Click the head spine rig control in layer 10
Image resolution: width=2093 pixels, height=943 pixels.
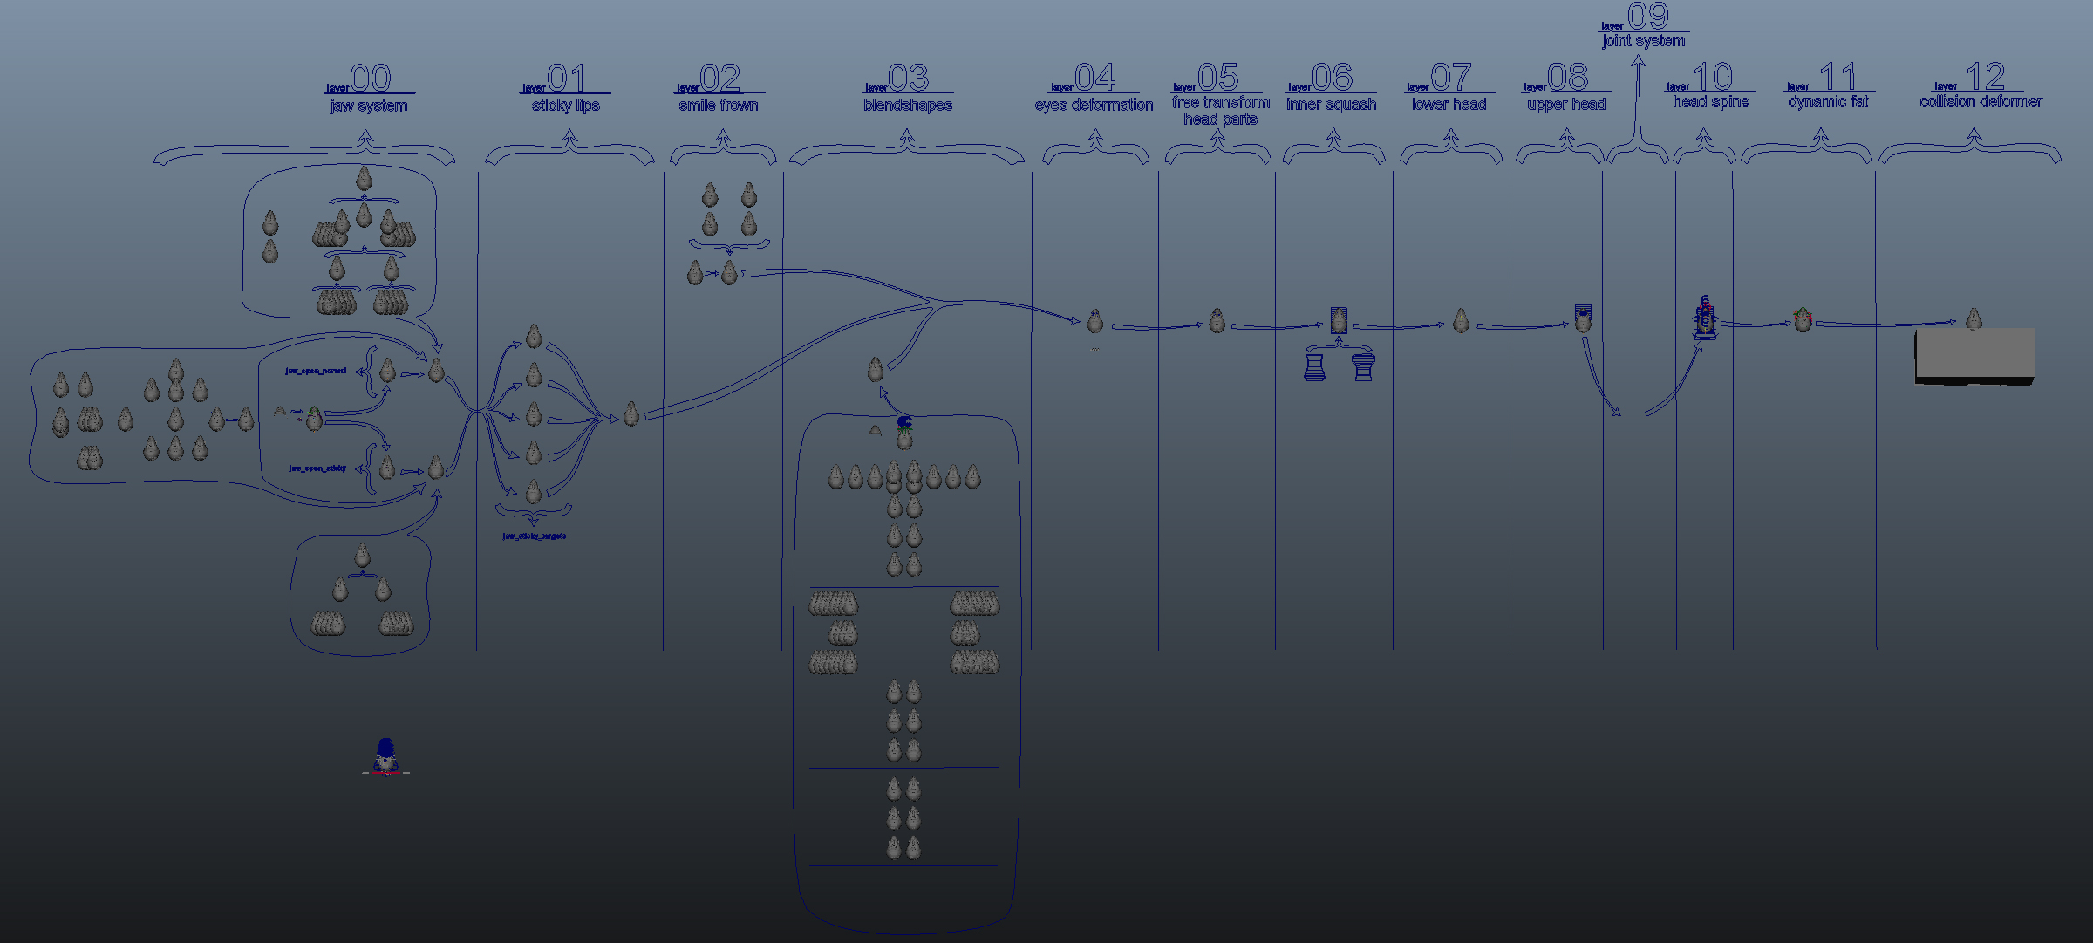pyautogui.click(x=1705, y=318)
